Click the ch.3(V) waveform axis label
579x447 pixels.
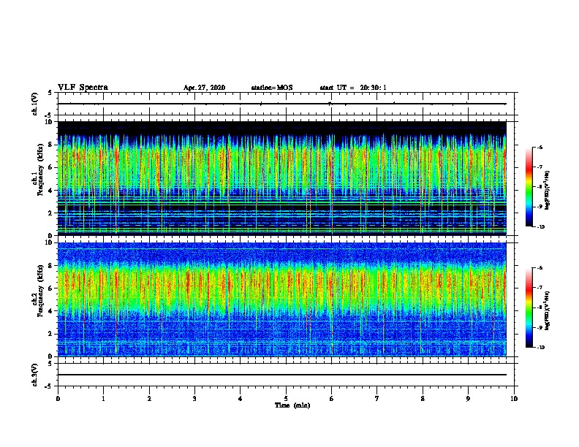[34, 375]
